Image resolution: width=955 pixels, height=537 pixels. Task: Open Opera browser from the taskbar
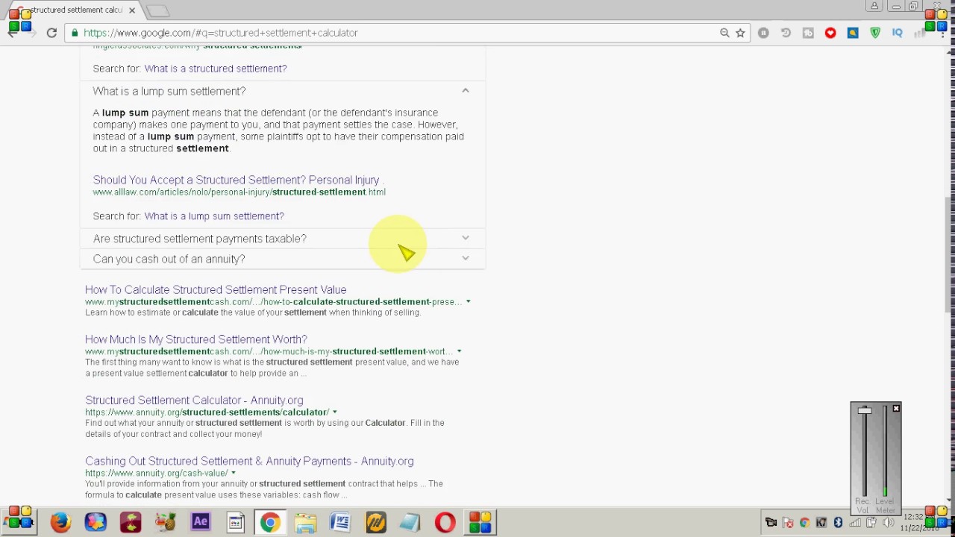coord(445,522)
